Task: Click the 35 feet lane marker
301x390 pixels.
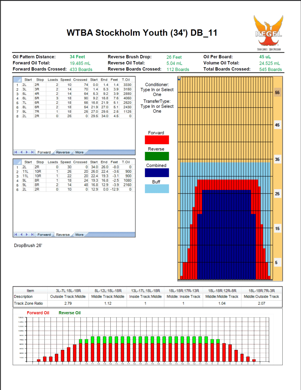Action: click(x=277, y=159)
